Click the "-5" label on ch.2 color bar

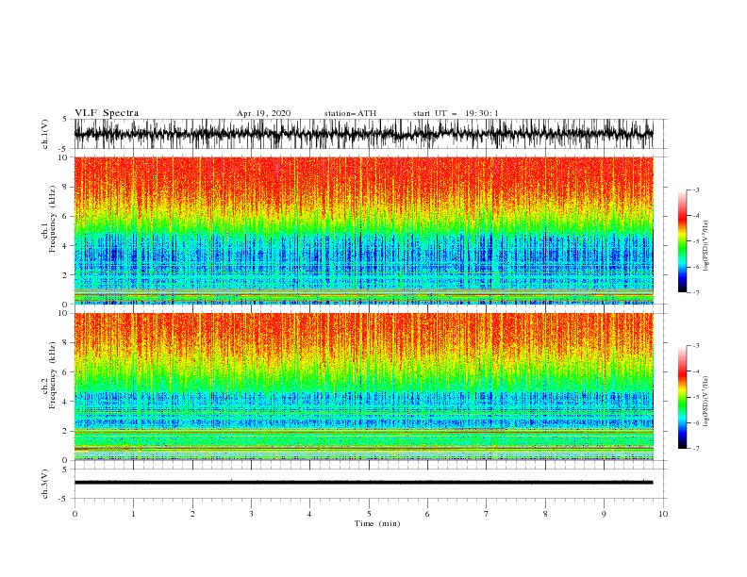[696, 397]
